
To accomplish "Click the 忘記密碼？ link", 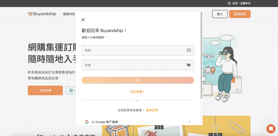I will (138, 92).
